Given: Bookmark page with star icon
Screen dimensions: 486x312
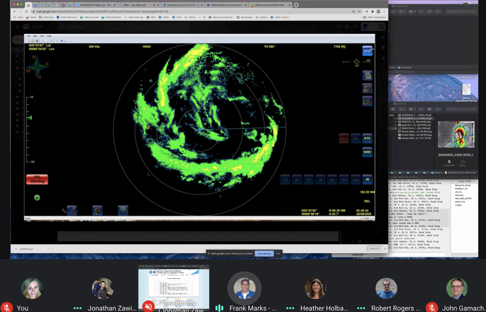Looking at the screenshot, I should 360,11.
